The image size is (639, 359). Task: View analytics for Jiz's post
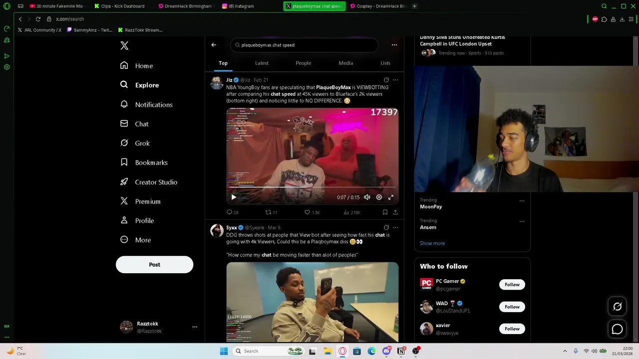351,212
